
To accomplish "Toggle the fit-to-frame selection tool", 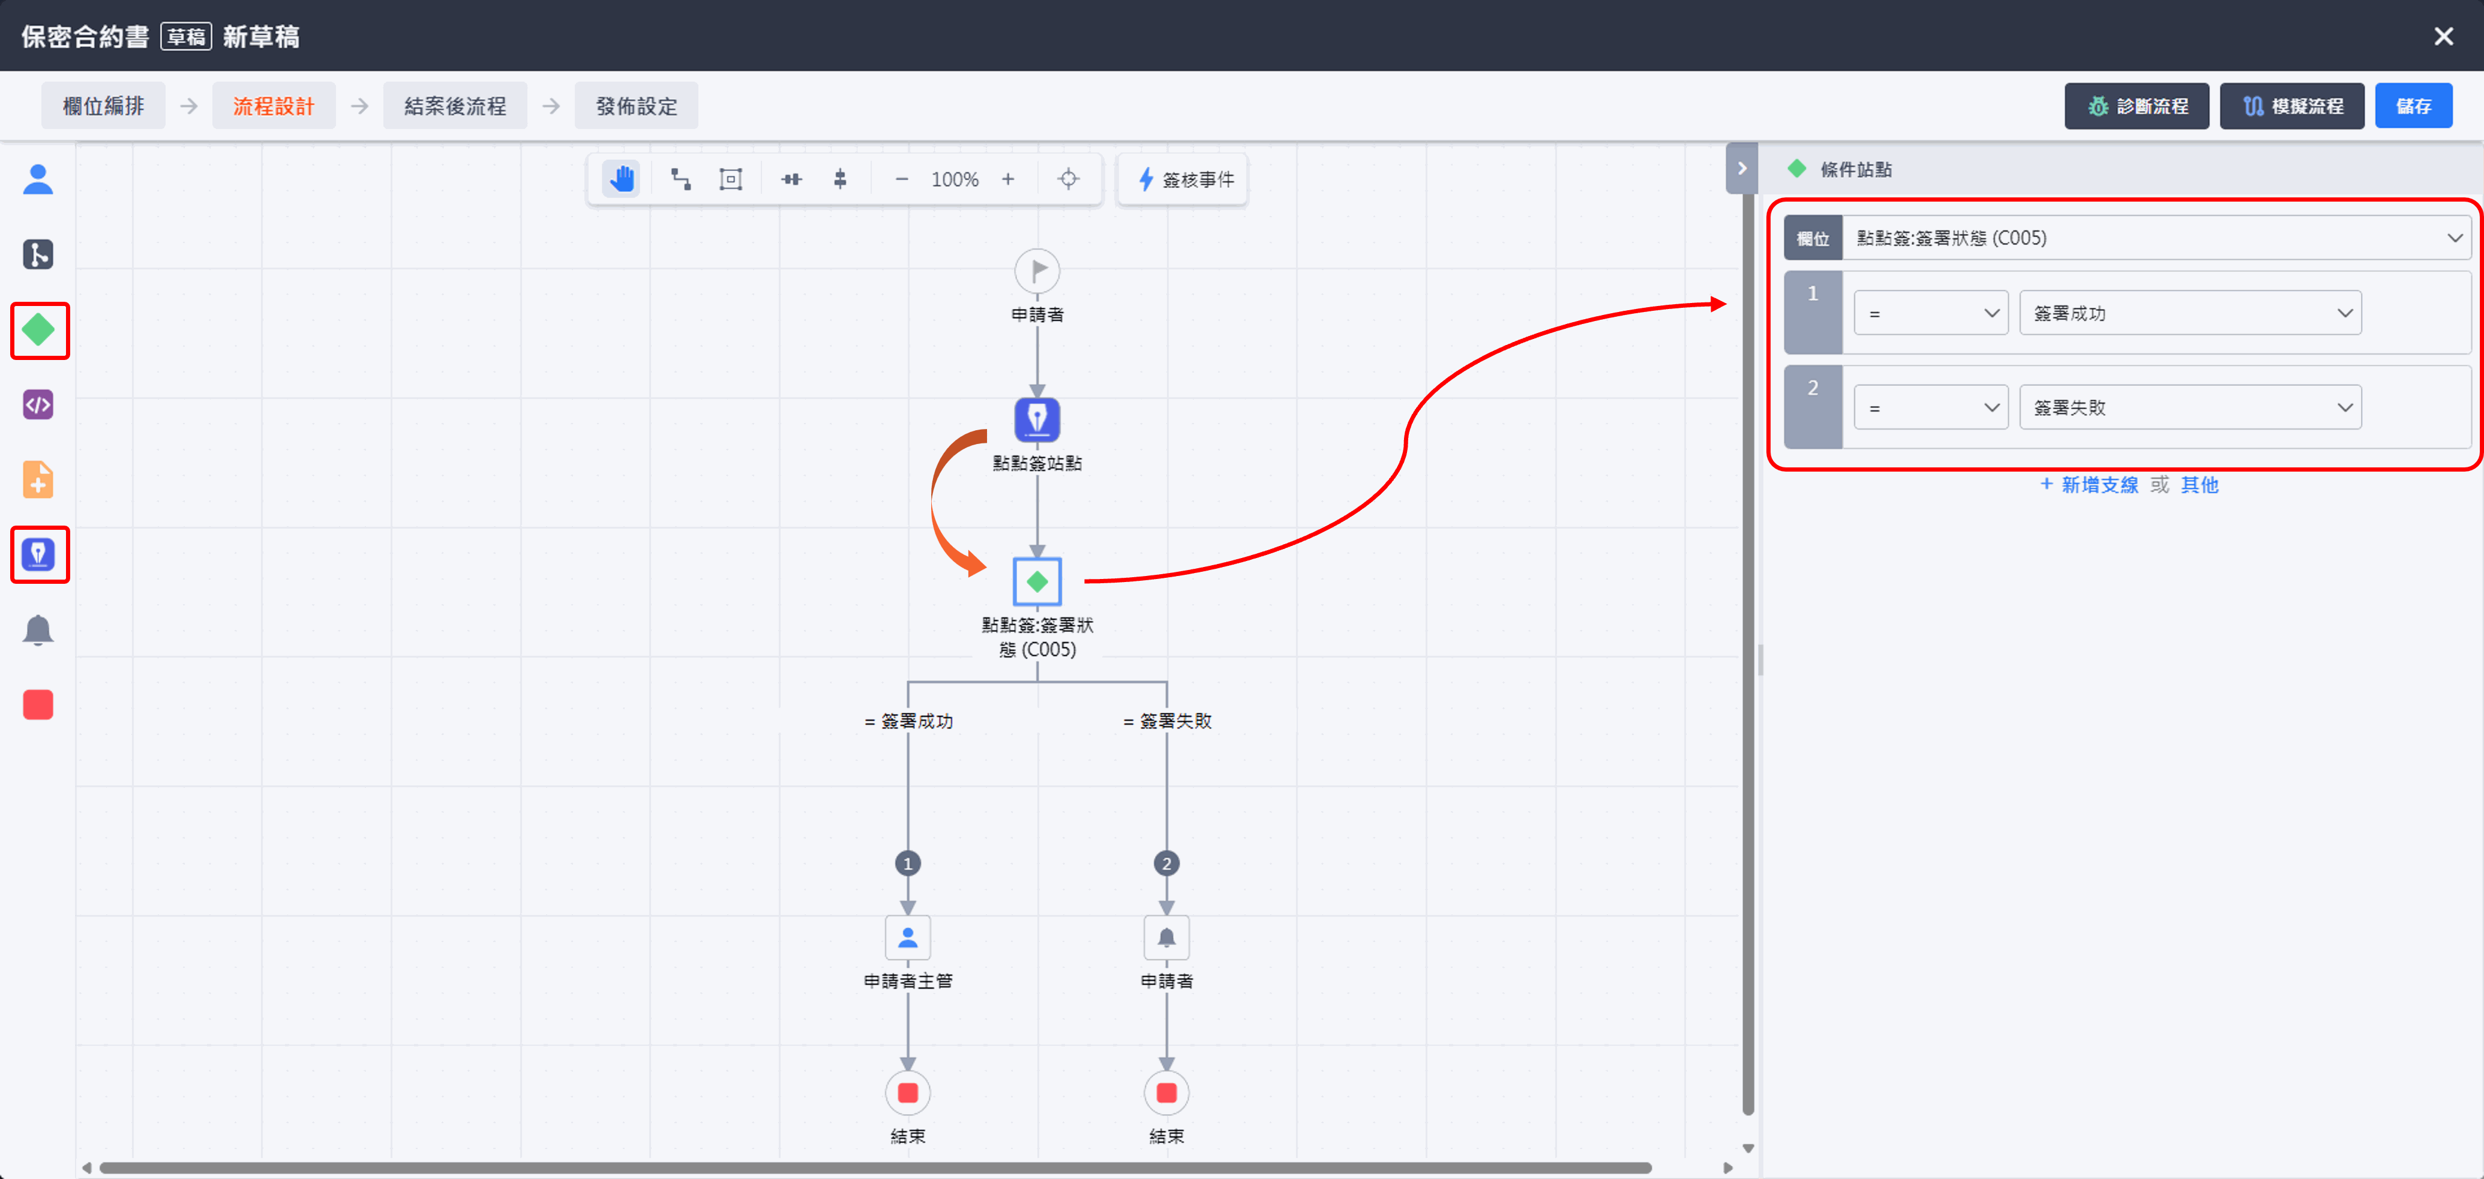I will coord(731,179).
